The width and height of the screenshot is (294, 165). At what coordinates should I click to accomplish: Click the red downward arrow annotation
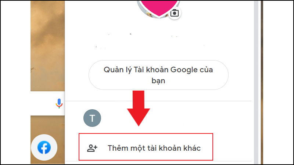coord(139,109)
